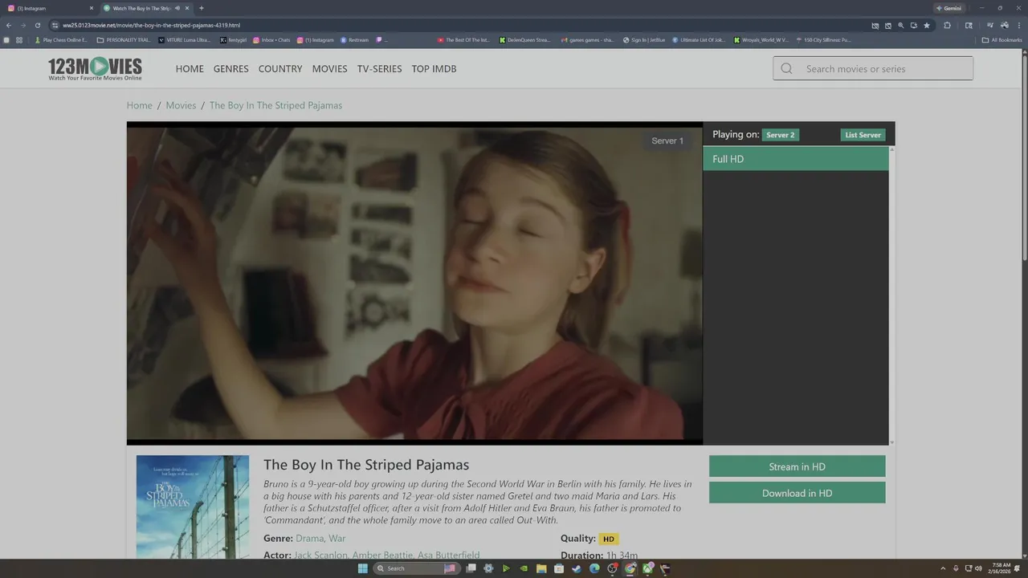Image resolution: width=1028 pixels, height=578 pixels.
Task: Open the COUNTRY menu
Action: tap(280, 69)
